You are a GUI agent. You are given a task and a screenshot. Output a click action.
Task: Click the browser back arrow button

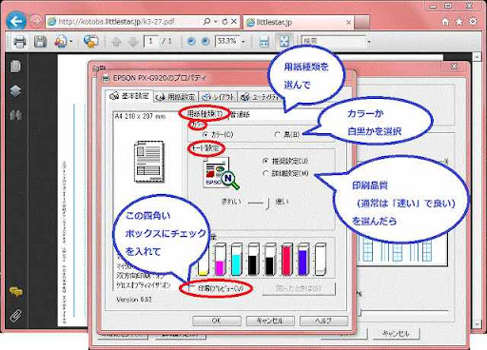coord(16,21)
